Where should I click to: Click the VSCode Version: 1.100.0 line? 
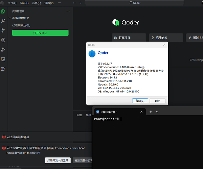tap(121, 67)
